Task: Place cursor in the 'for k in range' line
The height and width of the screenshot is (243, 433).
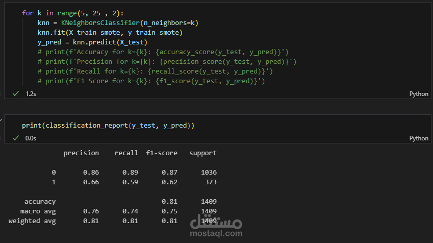Action: point(73,13)
